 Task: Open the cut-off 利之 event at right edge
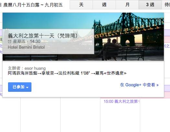point(167,46)
